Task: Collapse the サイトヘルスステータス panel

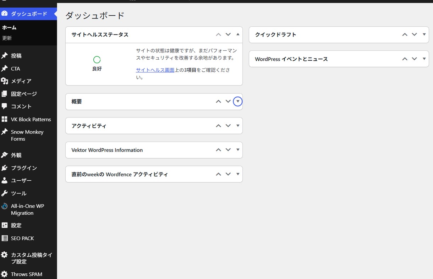Action: (238, 34)
